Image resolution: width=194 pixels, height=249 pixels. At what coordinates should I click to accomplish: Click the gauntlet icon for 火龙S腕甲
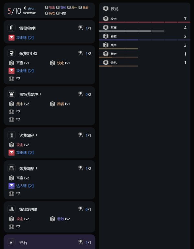point(12,135)
